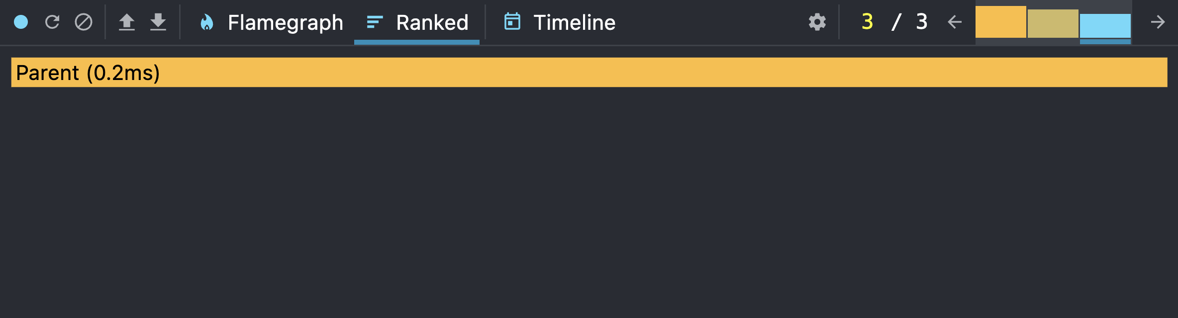Click the ranked bars icon beside Ranked
Screen dimensions: 1178x318
tap(373, 22)
